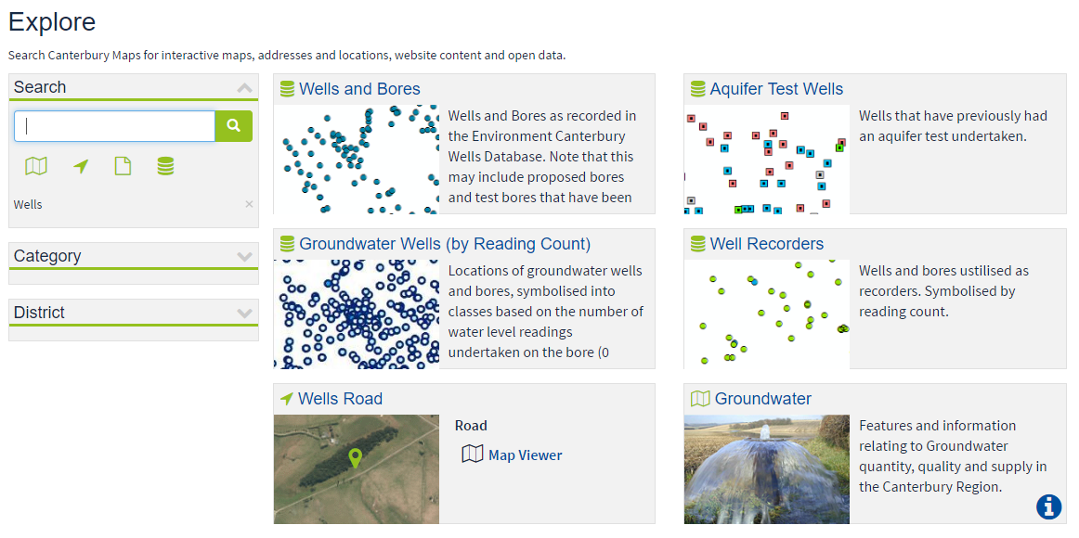Open the Aquifer Test Wells dataset
1079x538 pixels.
(x=776, y=89)
